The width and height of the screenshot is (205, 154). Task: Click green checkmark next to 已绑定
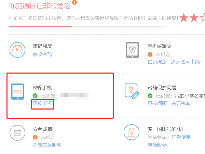coord(35,96)
